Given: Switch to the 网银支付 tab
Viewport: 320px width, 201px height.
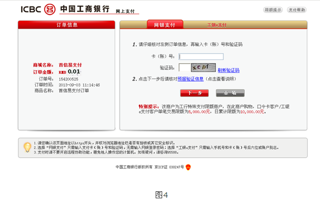Looking at the screenshot, I should (165, 25).
